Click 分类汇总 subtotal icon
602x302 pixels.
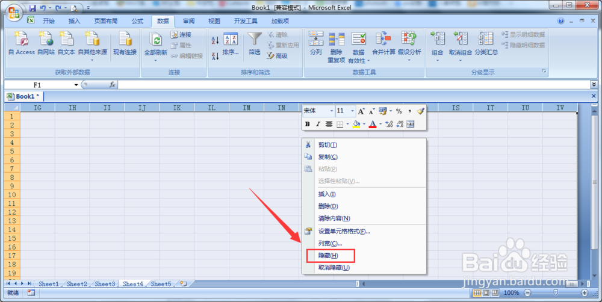coord(486,39)
